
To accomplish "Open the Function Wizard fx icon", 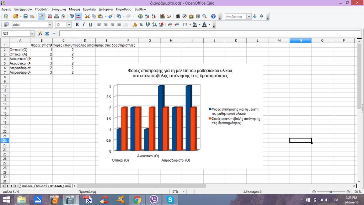I will (x=41, y=33).
